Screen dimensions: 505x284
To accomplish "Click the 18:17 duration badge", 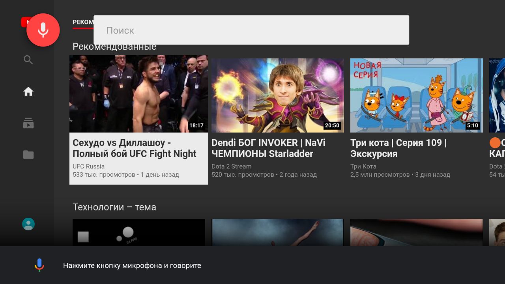I will 196,125.
